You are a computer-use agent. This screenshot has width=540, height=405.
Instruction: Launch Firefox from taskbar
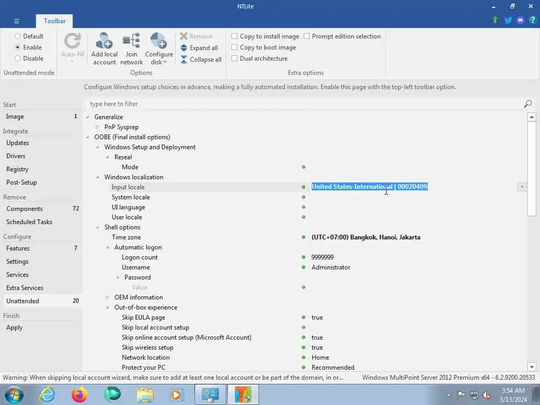point(79,394)
